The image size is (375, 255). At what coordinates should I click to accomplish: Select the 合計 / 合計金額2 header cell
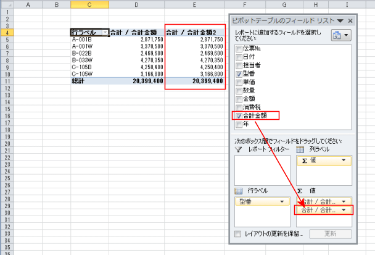194,33
